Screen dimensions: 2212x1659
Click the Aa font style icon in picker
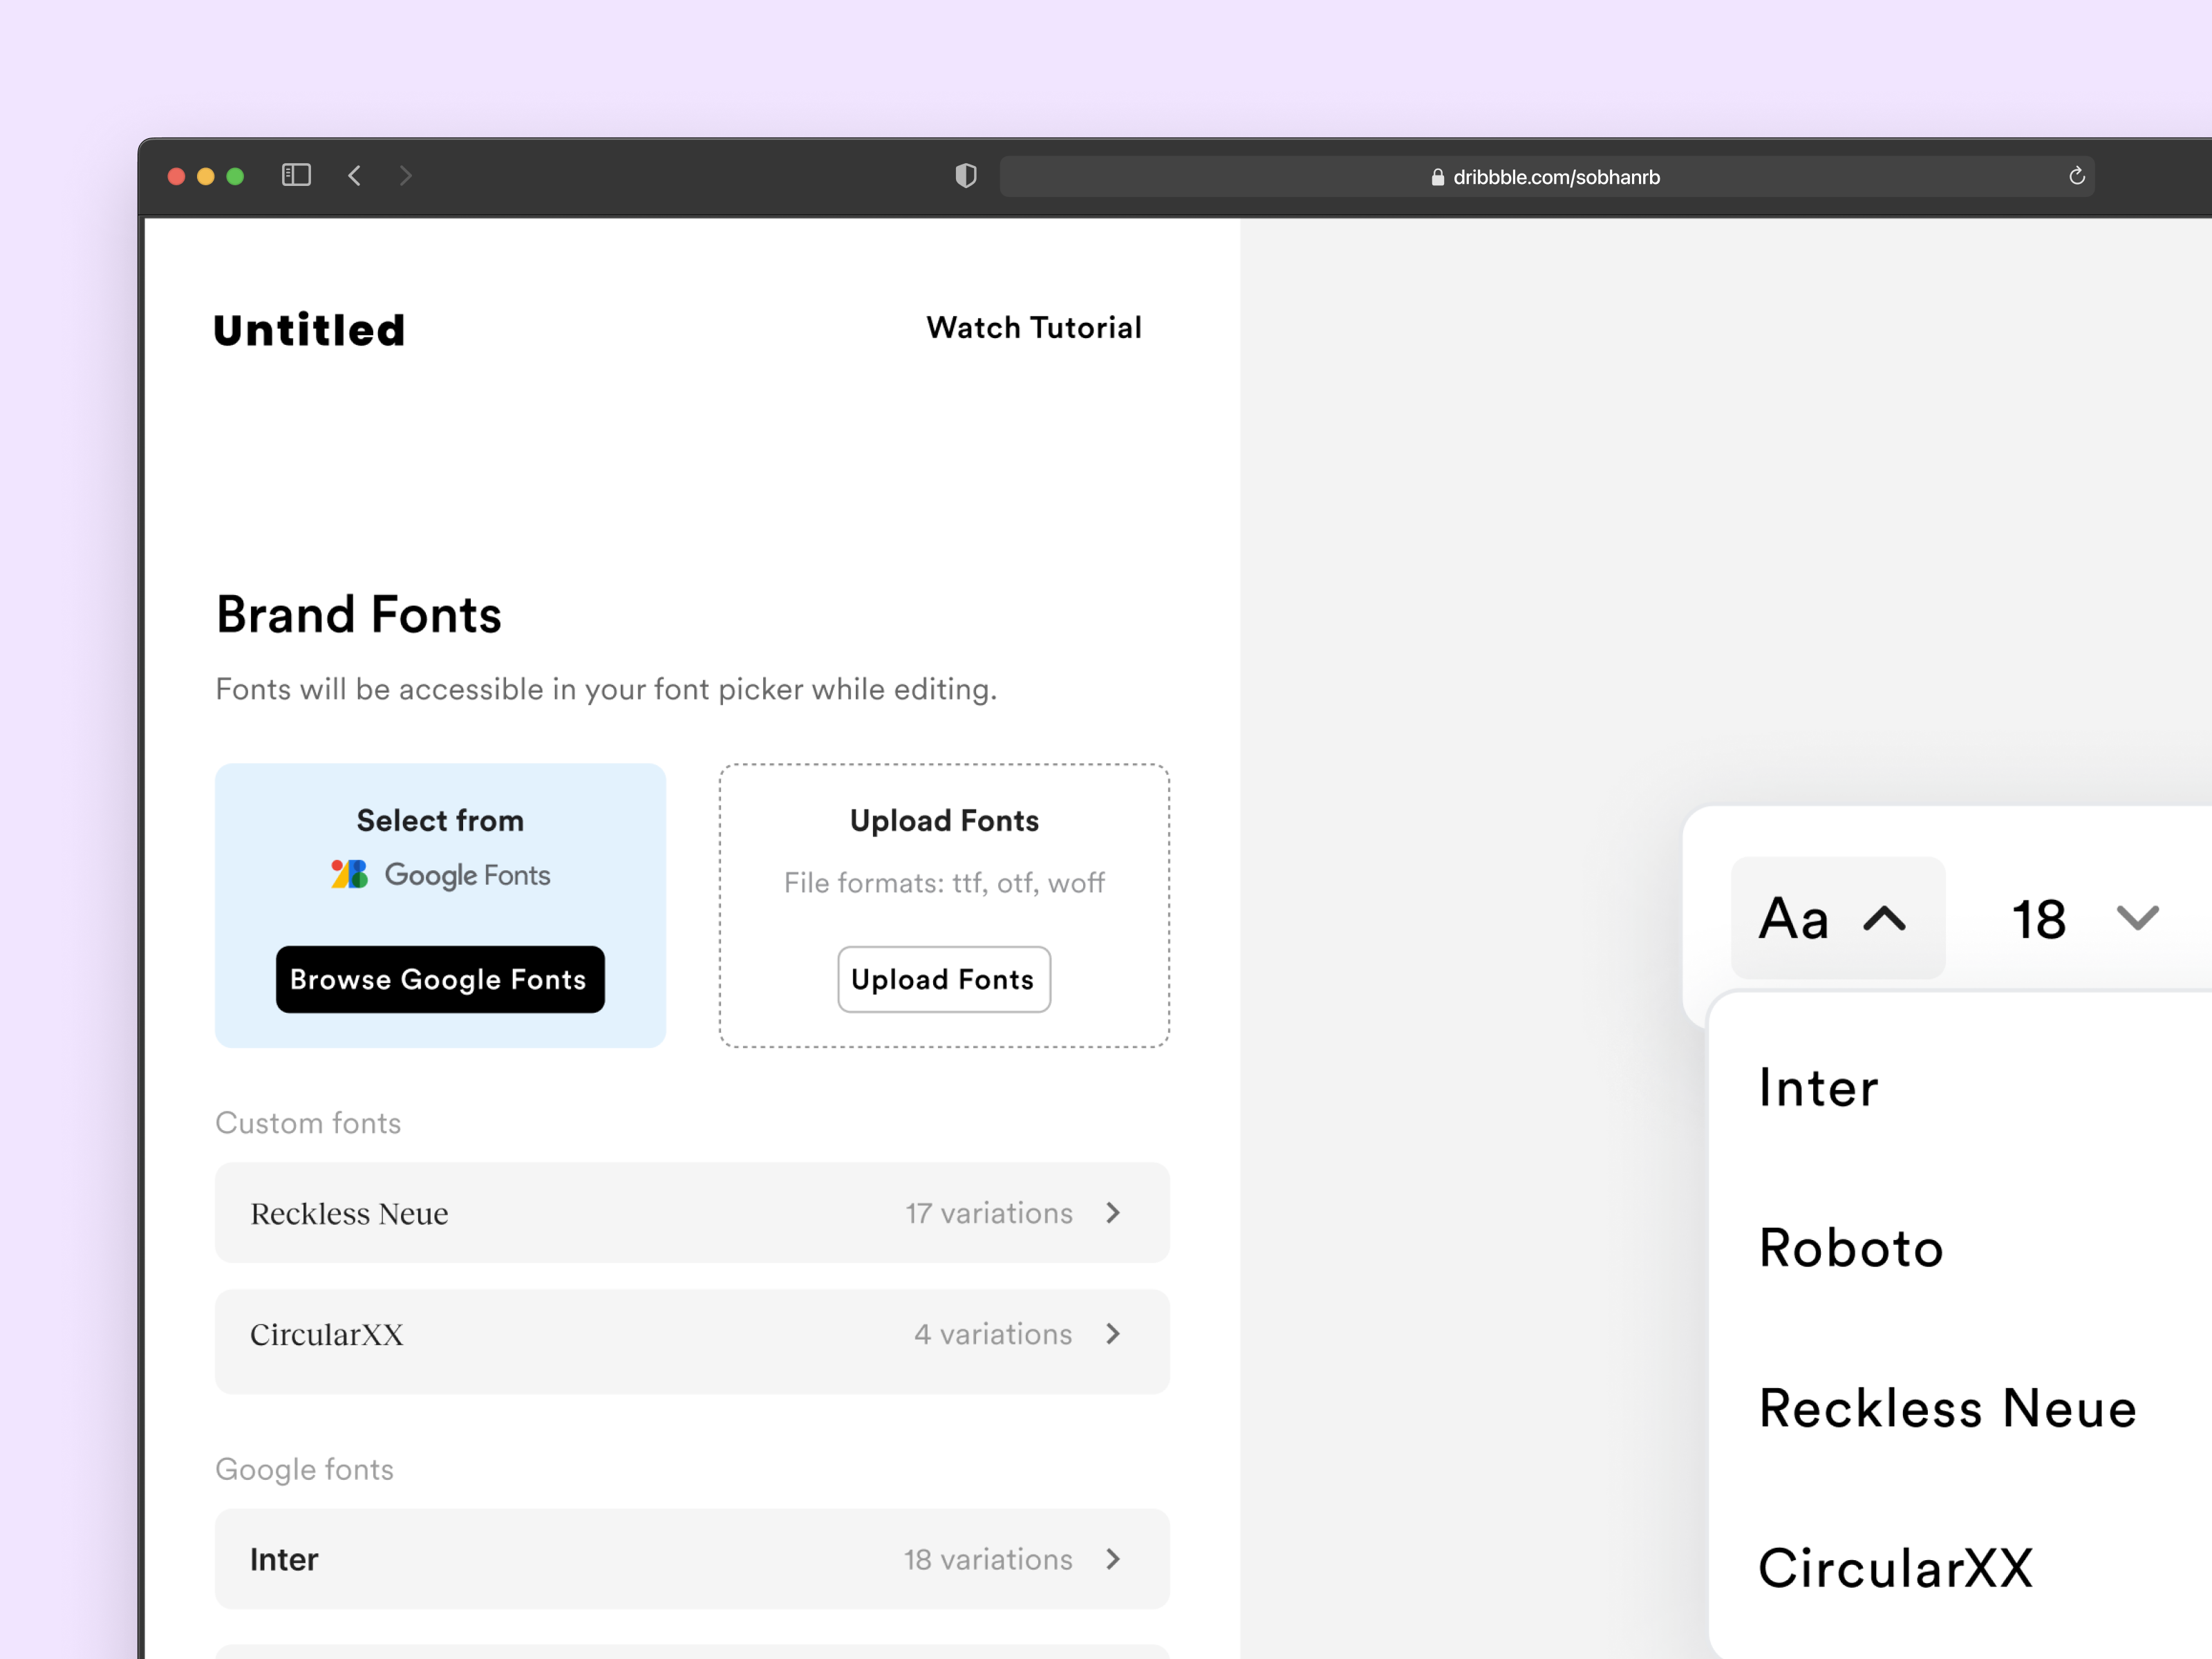[x=1794, y=919]
